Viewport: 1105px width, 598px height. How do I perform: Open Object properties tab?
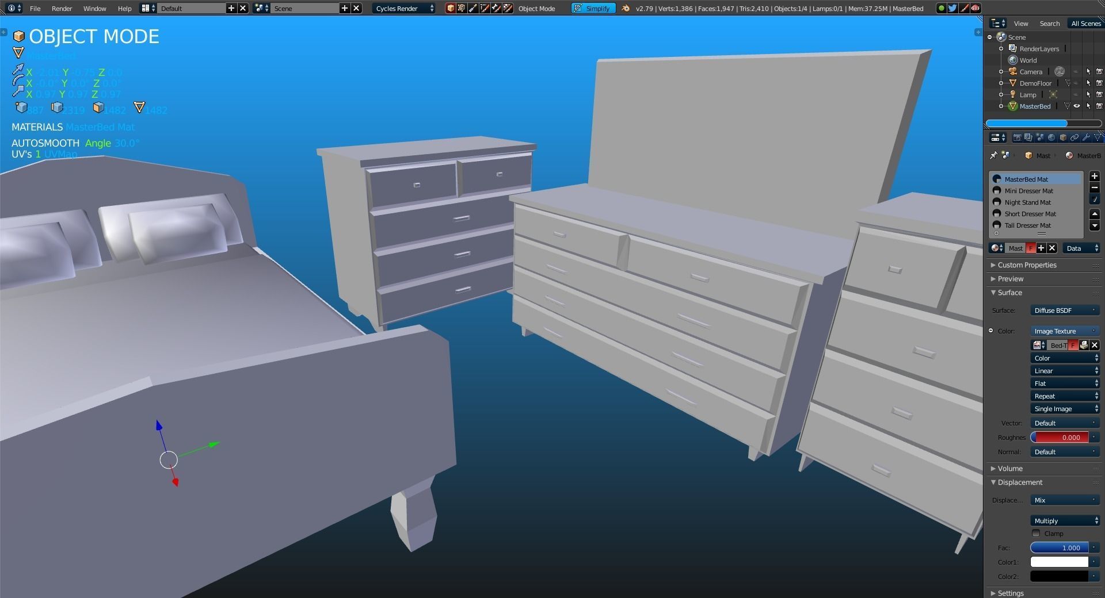(1063, 137)
